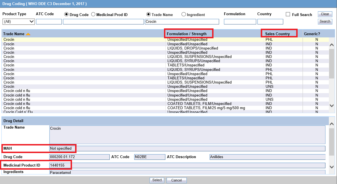Image resolution: width=337 pixels, height=184 pixels.
Task: Click the ATC Code input field
Action: point(49,21)
